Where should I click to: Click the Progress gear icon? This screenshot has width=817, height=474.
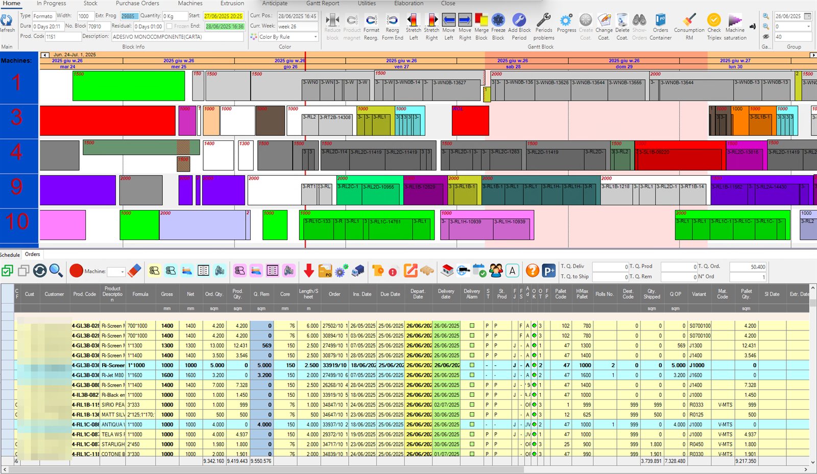pyautogui.click(x=566, y=20)
